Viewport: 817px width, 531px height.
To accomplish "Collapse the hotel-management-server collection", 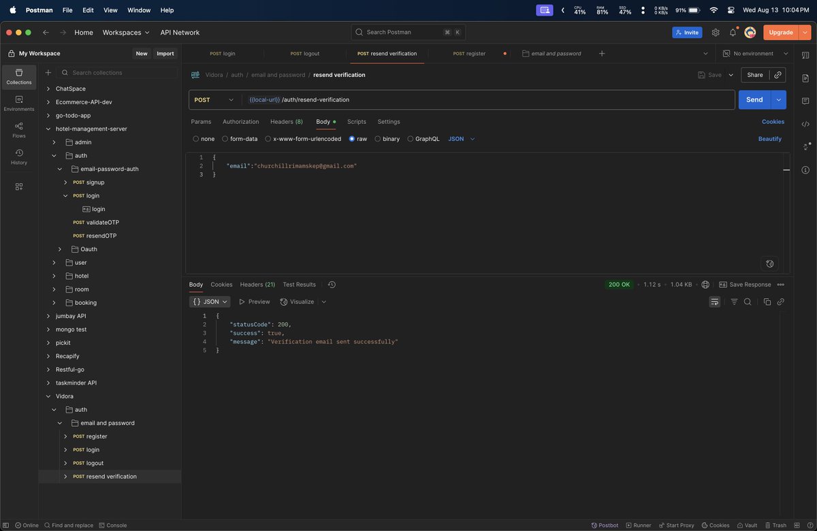I will pyautogui.click(x=48, y=129).
